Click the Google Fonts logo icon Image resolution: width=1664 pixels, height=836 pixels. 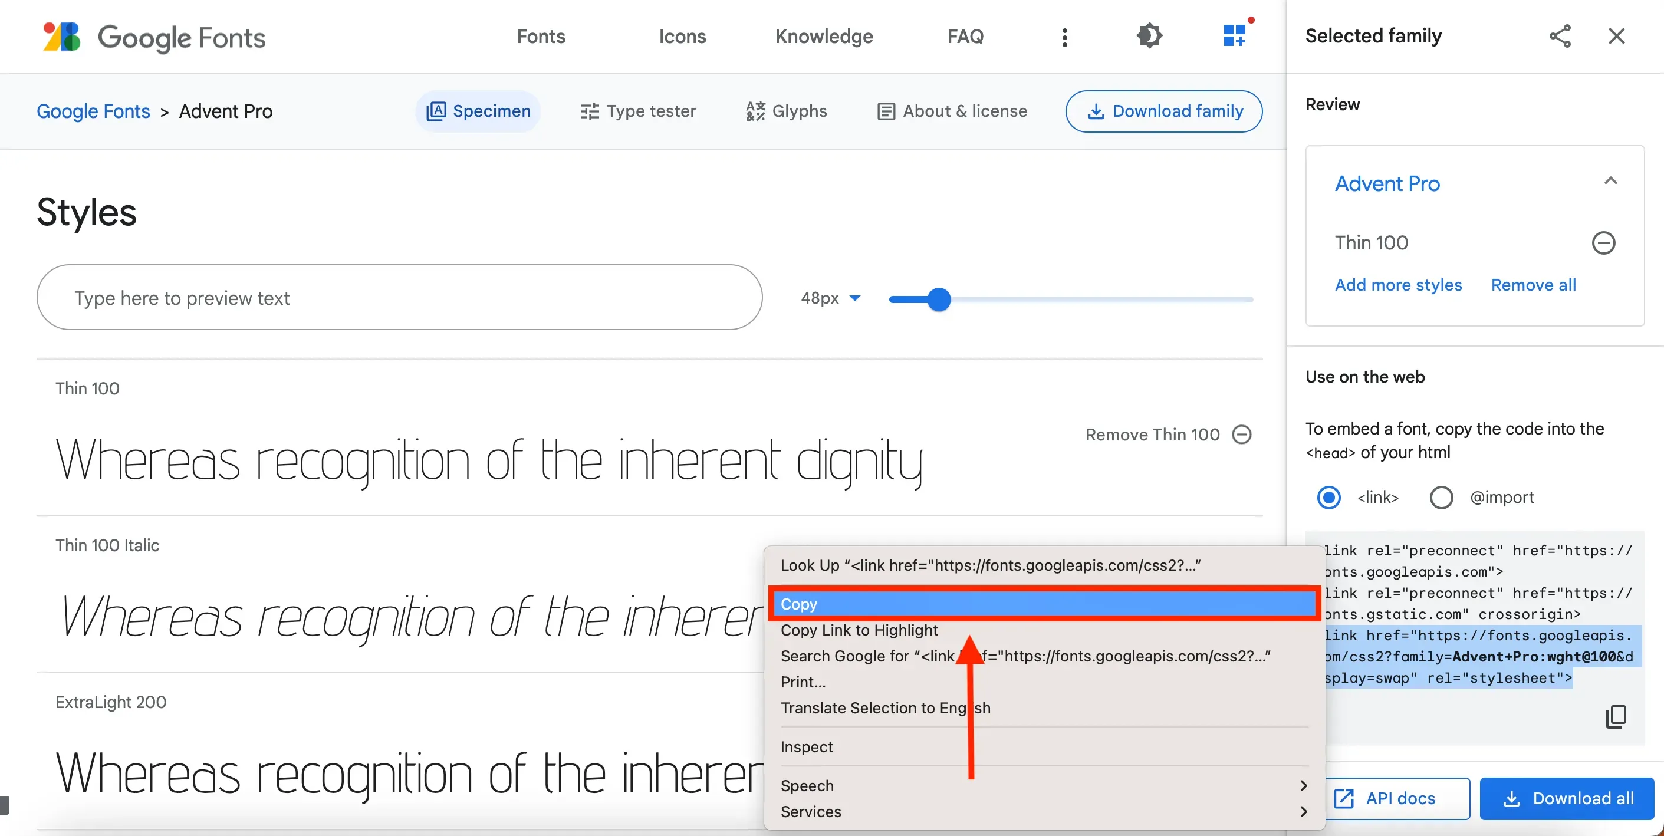61,37
